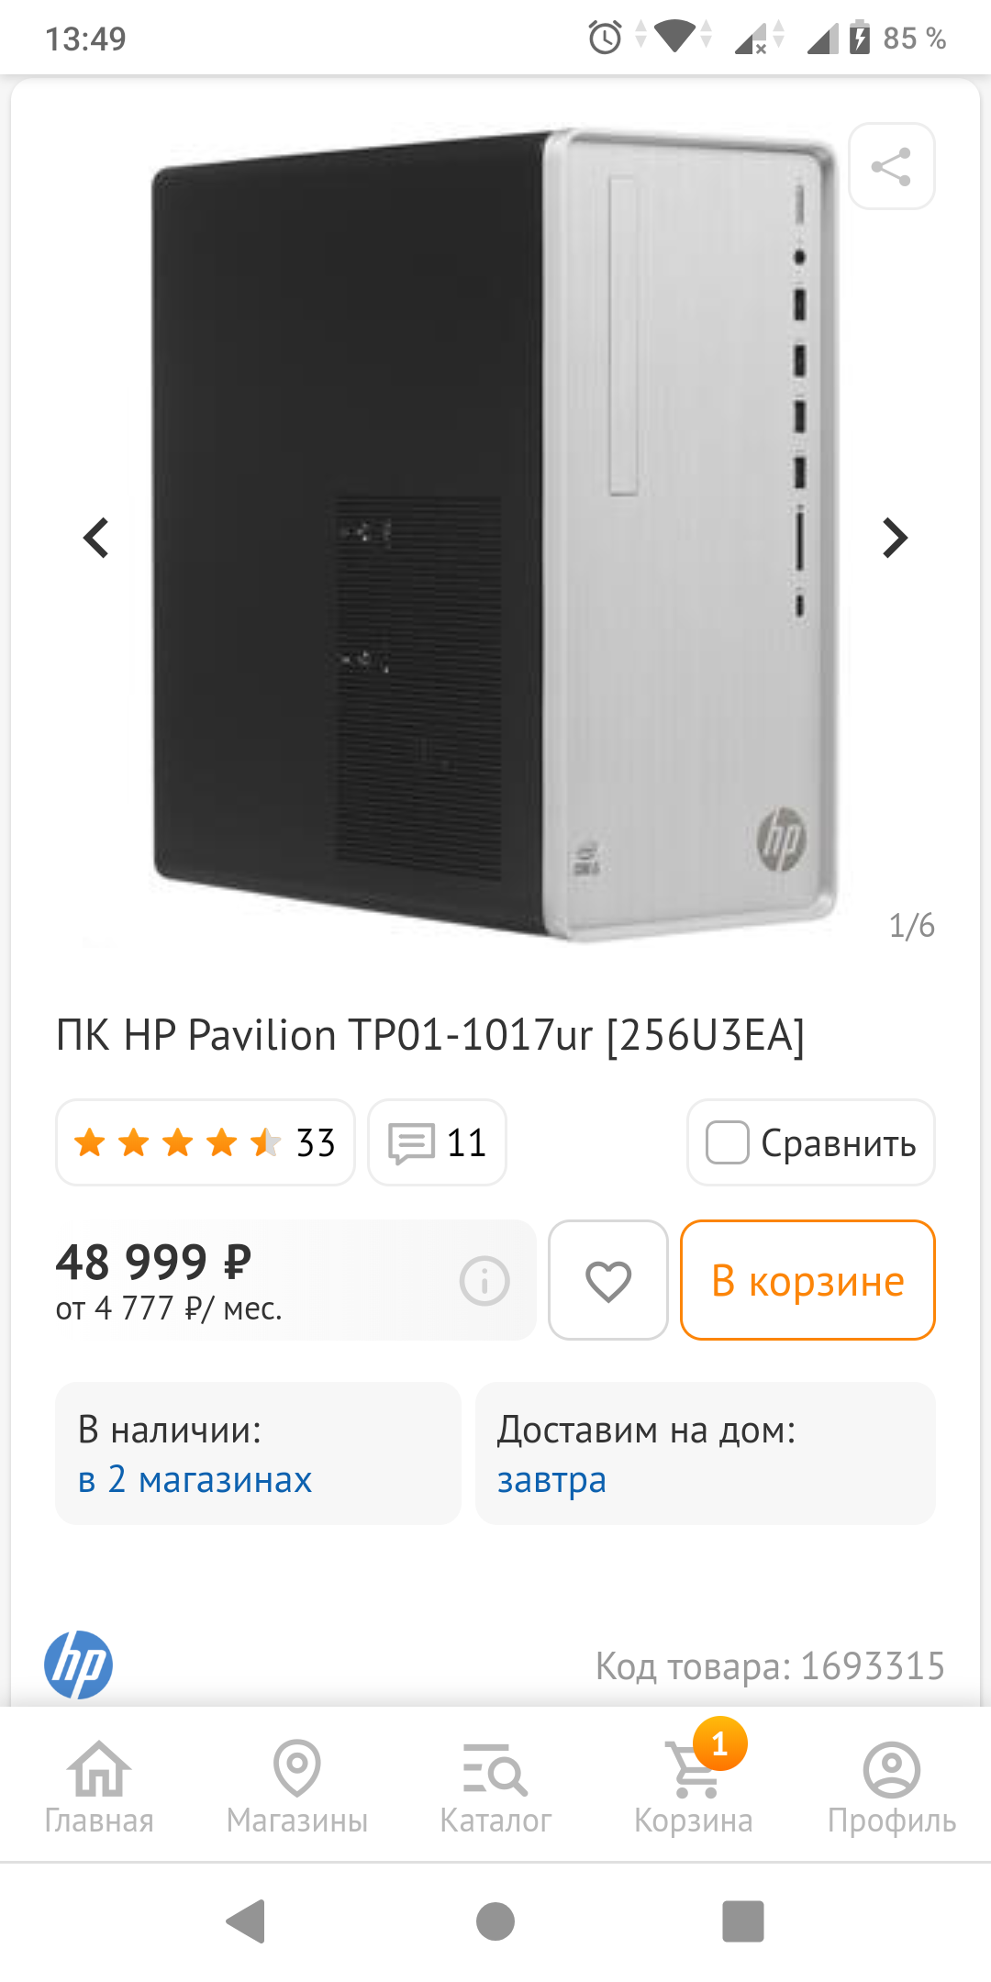Image resolution: width=991 pixels, height=1982 pixels.
Task: Tap Android back navigation button
Action: pos(246,1921)
